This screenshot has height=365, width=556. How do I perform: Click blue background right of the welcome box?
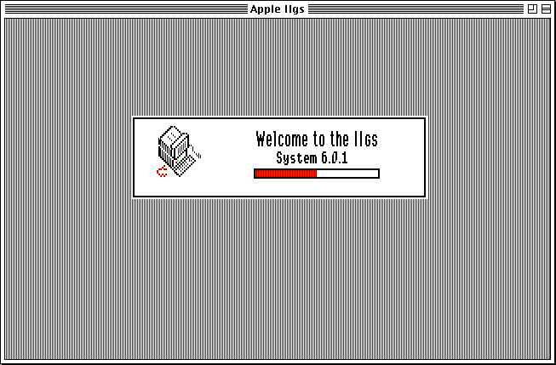(x=489, y=157)
